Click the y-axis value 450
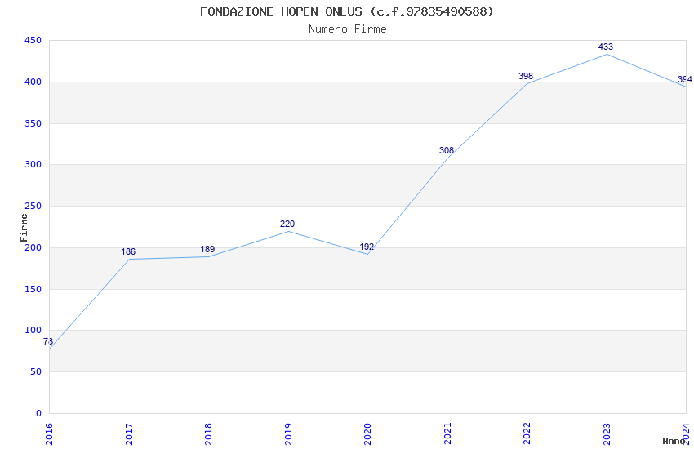Screen dimensions: 694x449 tap(33, 40)
